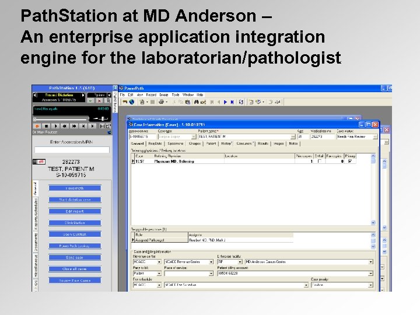The image size is (420, 315).
Task: Open the Case priority dropdown
Action: tap(371, 285)
